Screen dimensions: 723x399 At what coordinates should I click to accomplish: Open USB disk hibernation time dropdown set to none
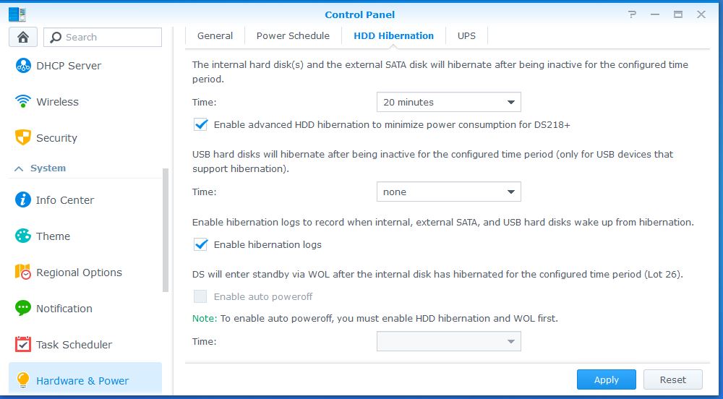point(448,192)
